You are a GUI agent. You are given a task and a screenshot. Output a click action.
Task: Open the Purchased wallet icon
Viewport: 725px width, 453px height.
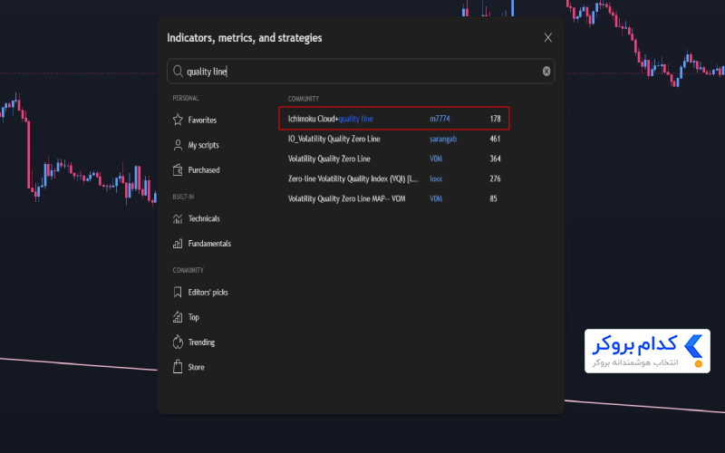[178, 170]
